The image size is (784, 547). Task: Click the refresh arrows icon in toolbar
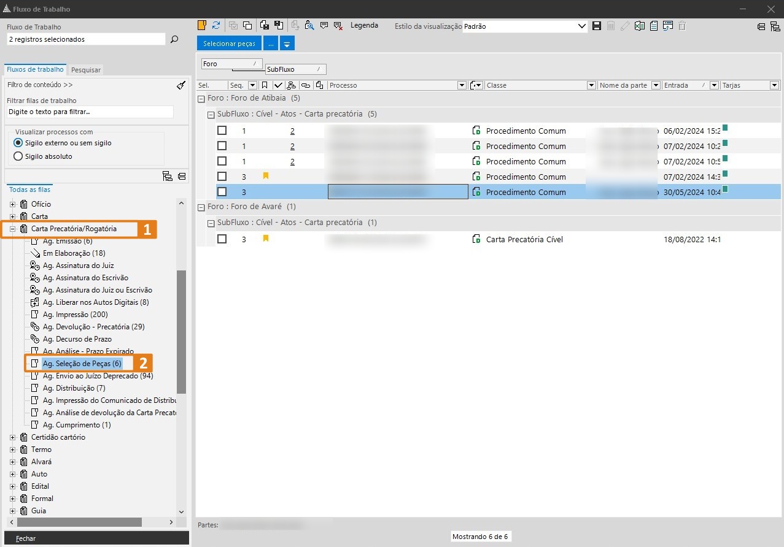(x=216, y=25)
